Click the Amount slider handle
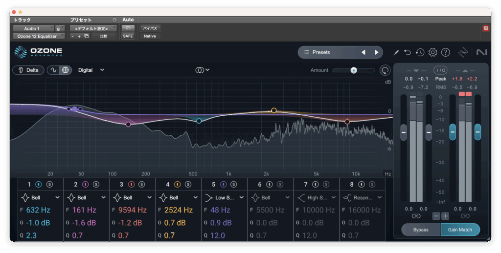Screen dimensions: 501x253 353,70
